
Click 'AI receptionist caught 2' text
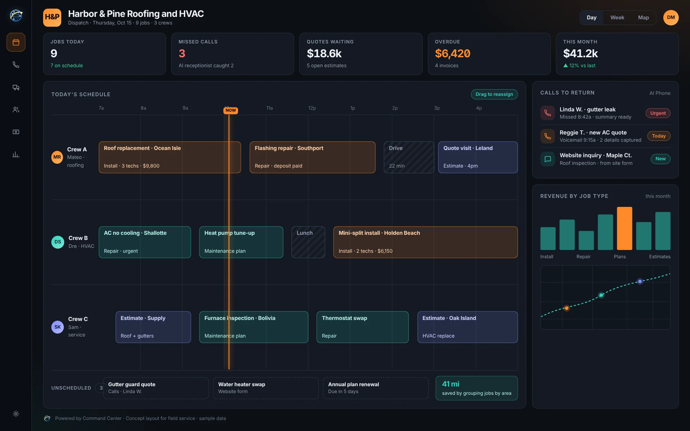click(x=206, y=66)
